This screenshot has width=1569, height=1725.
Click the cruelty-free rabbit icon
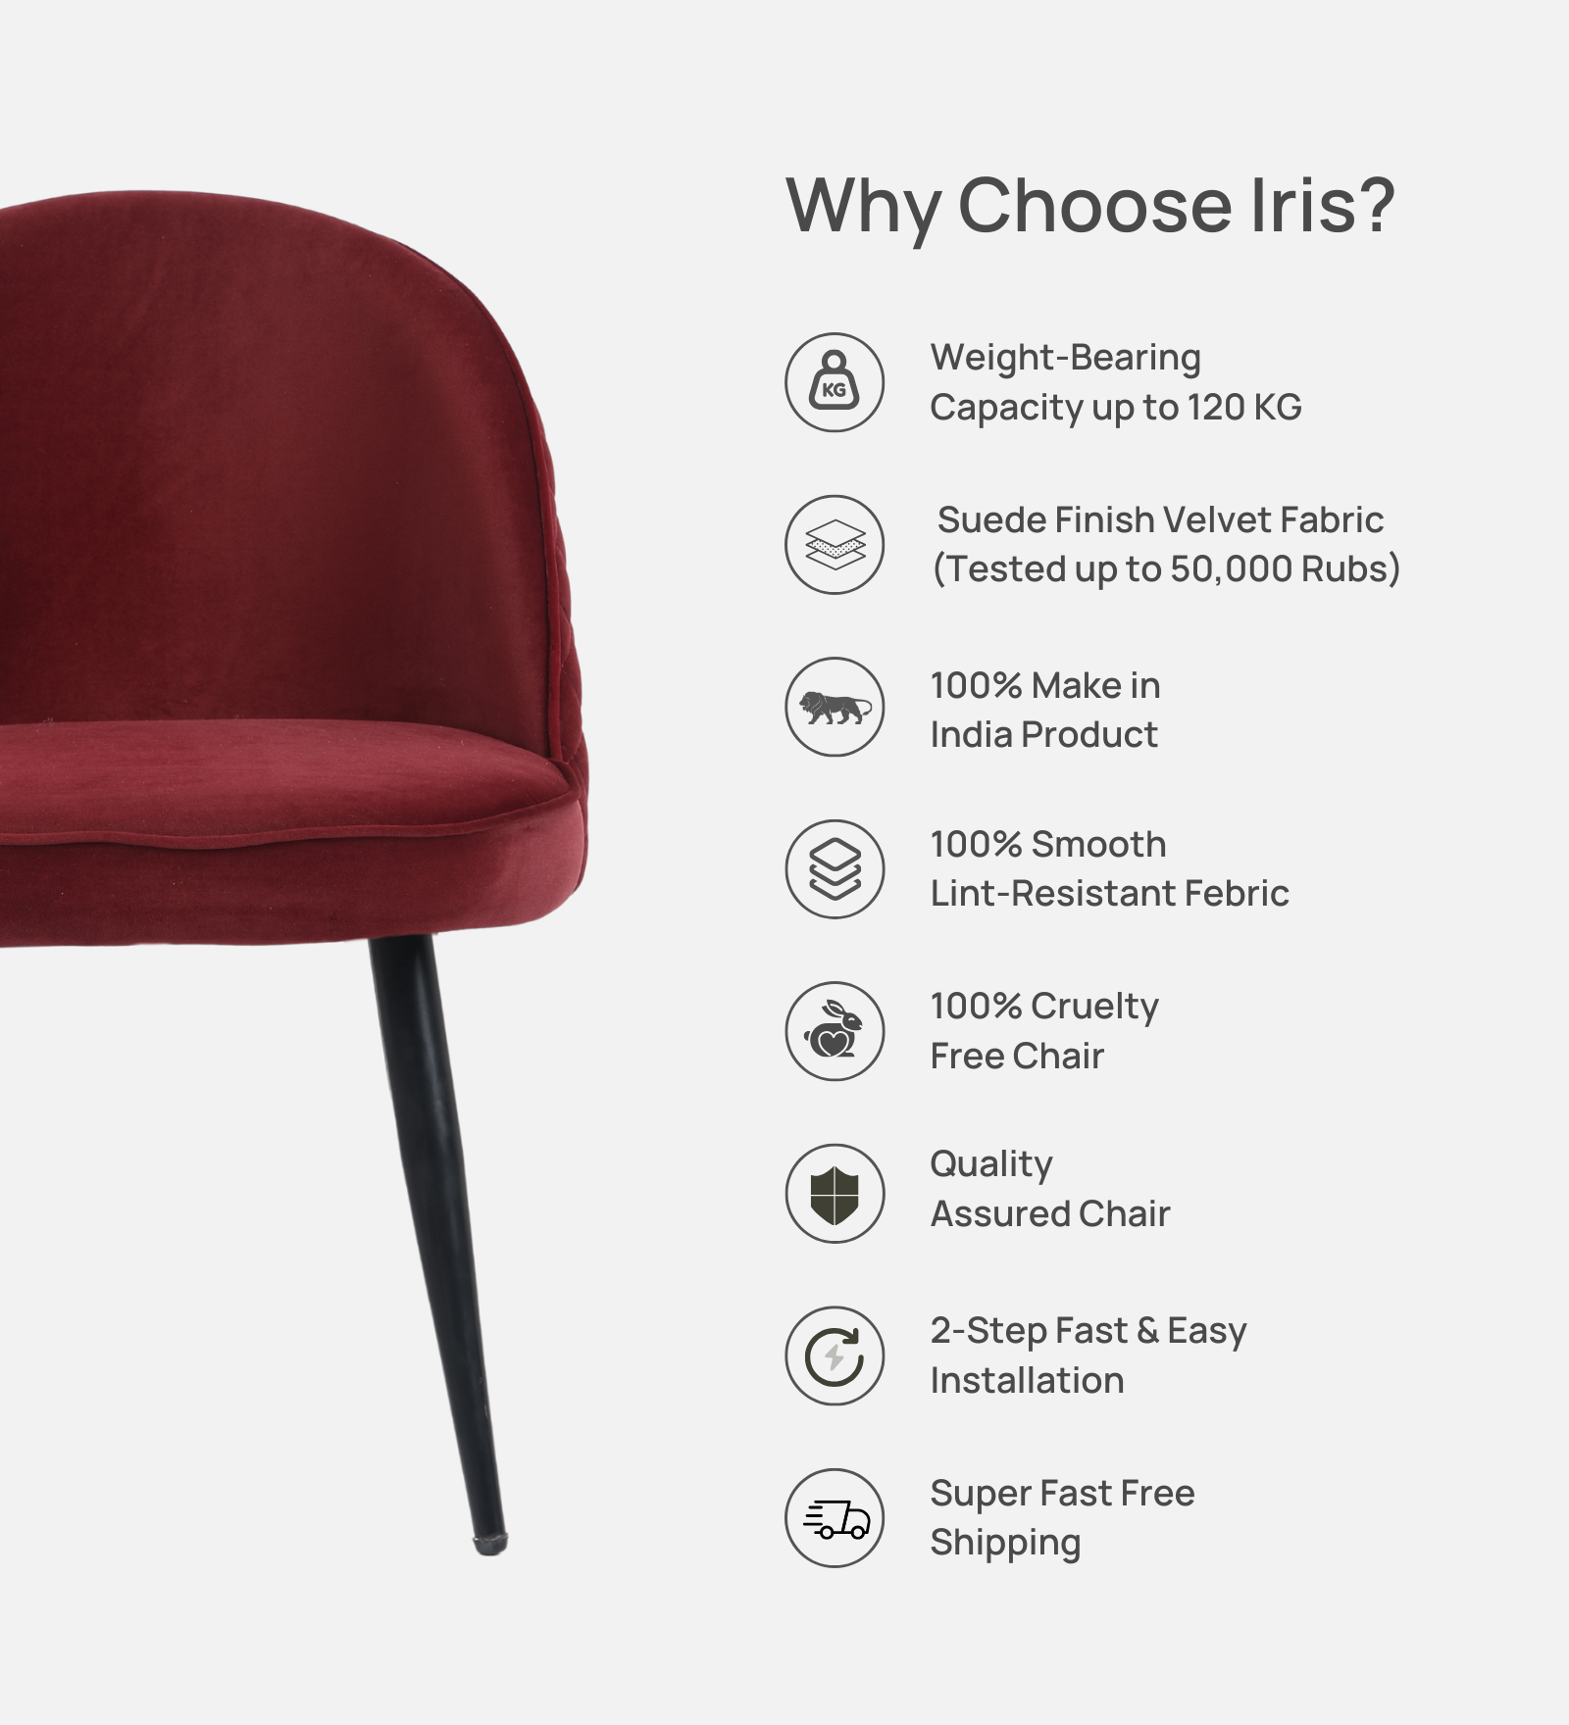click(x=835, y=1031)
